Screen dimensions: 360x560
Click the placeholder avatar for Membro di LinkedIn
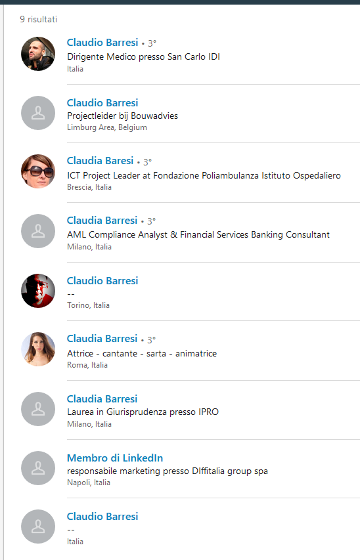tap(38, 468)
